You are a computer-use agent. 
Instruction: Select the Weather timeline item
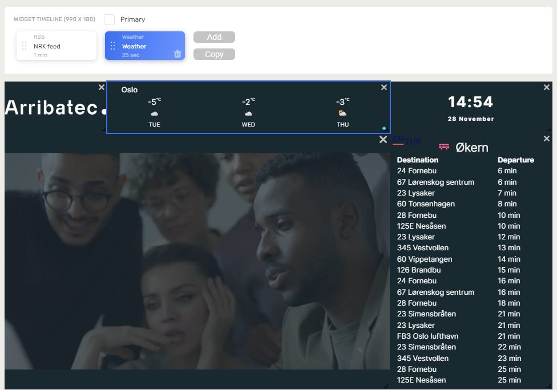click(145, 46)
